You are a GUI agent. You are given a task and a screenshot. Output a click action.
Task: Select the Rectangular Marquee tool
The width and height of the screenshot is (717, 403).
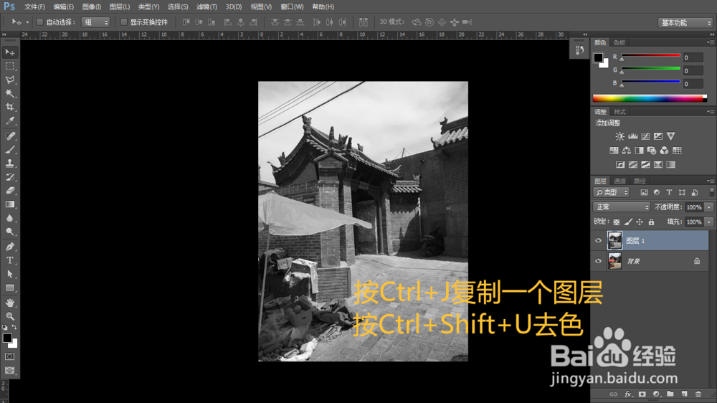pos(9,66)
